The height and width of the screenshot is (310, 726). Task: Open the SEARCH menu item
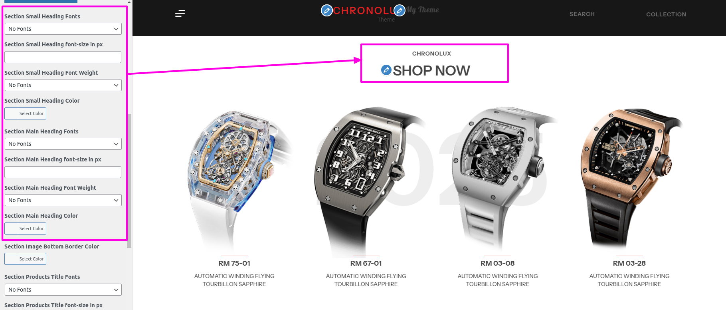582,14
